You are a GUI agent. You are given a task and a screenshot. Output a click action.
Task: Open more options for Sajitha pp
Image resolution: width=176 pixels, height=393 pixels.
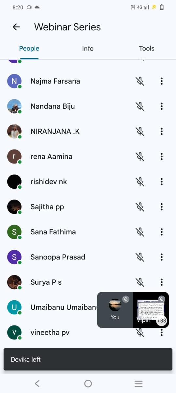point(162,207)
